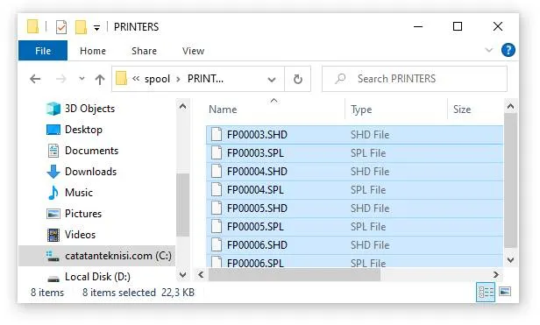Open the Help icon
This screenshot has height=325, width=540.
[x=508, y=50]
